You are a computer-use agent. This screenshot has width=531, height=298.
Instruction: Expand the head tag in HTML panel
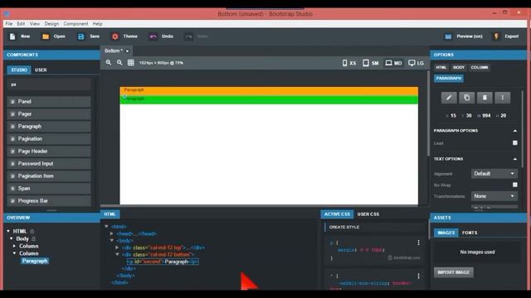(111, 233)
